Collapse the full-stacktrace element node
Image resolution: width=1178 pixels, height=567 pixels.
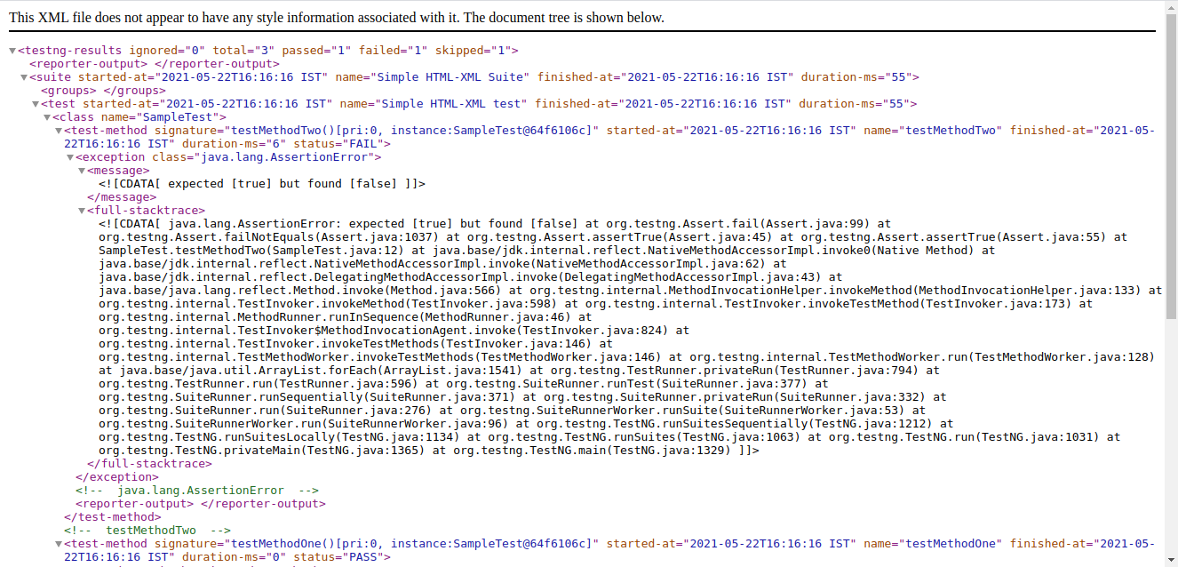82,210
